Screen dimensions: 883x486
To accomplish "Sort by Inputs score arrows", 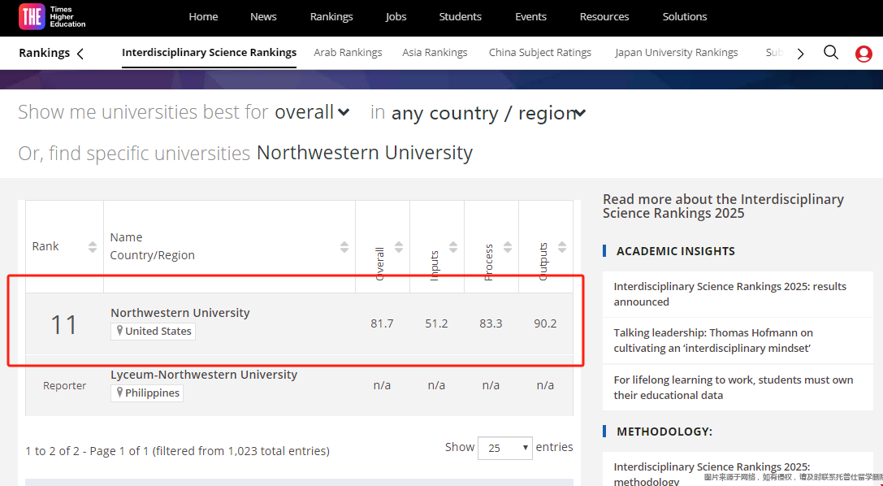I will click(453, 247).
